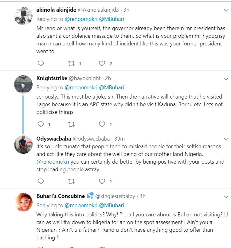Like akinola akinjide's tweet
The image size is (231, 248).
[102, 64]
